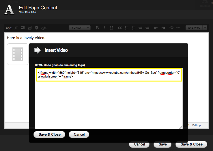Insert a bulleted list
This screenshot has width=213, height=151.
[x=127, y=28]
